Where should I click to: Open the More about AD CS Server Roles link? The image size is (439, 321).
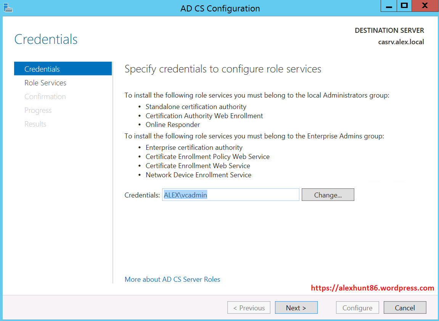172,279
